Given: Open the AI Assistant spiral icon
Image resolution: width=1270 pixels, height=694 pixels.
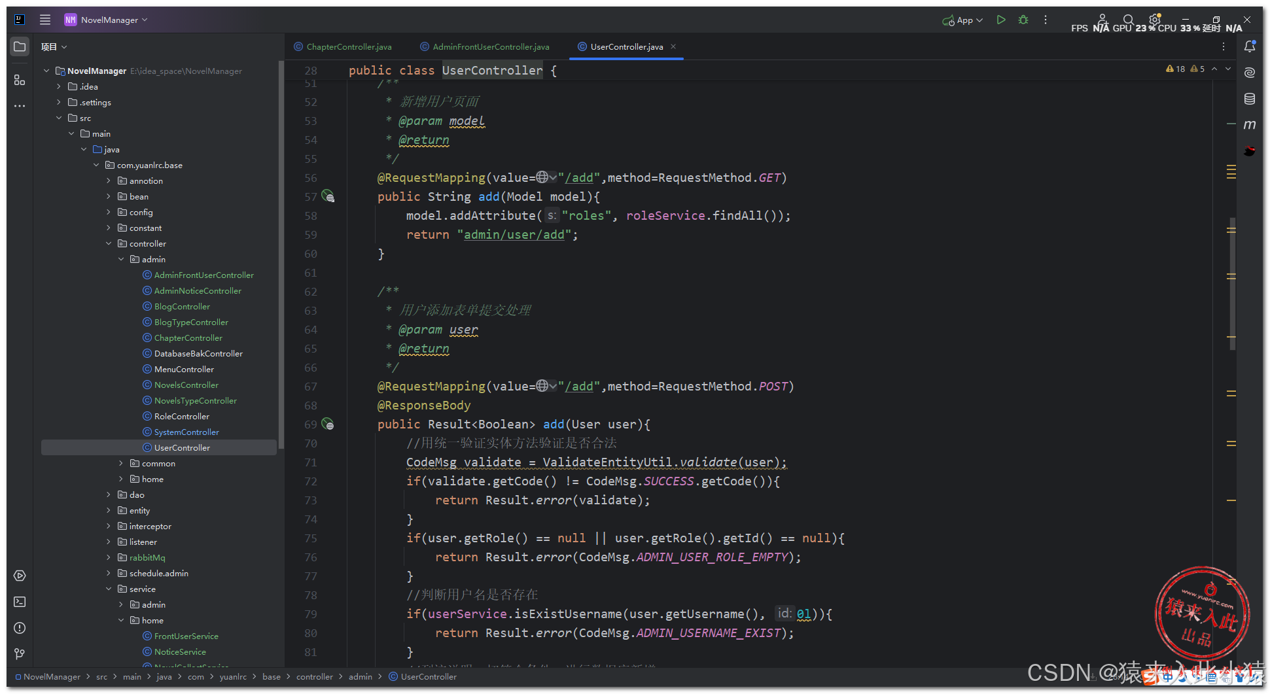Looking at the screenshot, I should tap(1250, 73).
